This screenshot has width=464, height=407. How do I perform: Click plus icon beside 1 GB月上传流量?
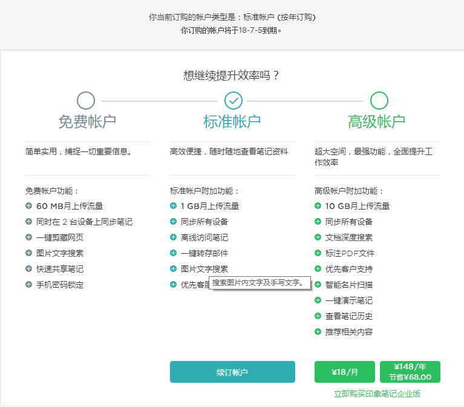click(174, 206)
